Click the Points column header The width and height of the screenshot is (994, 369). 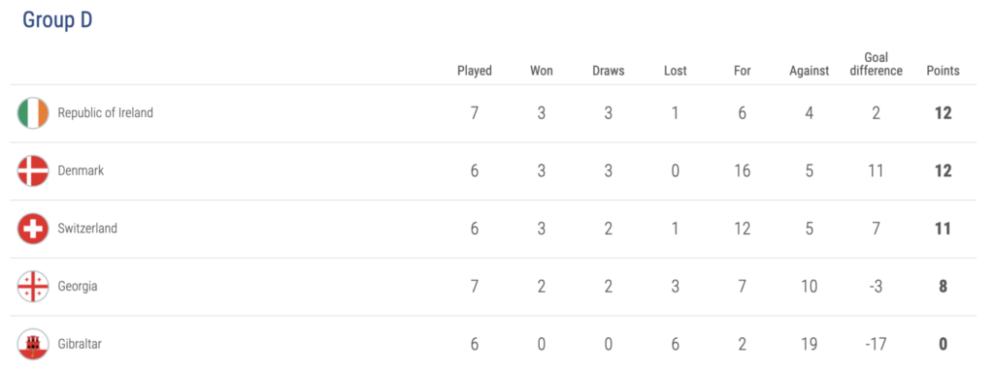(x=943, y=71)
